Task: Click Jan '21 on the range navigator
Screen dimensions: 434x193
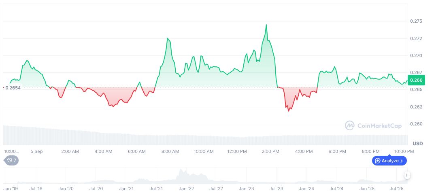Action: tap(126, 189)
